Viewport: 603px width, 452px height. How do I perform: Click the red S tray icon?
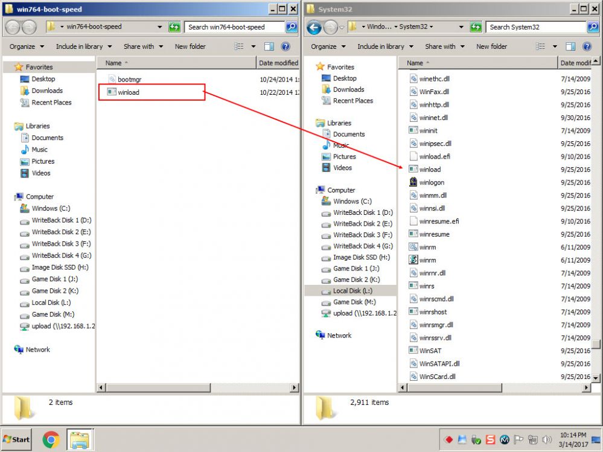[490, 439]
